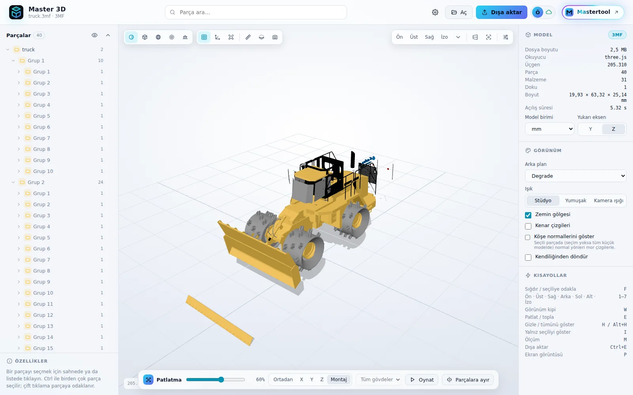Switch to the Sağ view
633x395 pixels.
[429, 37]
